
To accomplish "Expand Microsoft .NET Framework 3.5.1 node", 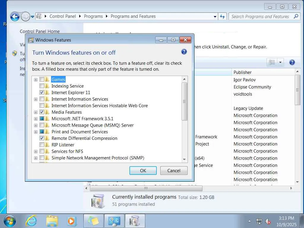I will (36, 119).
